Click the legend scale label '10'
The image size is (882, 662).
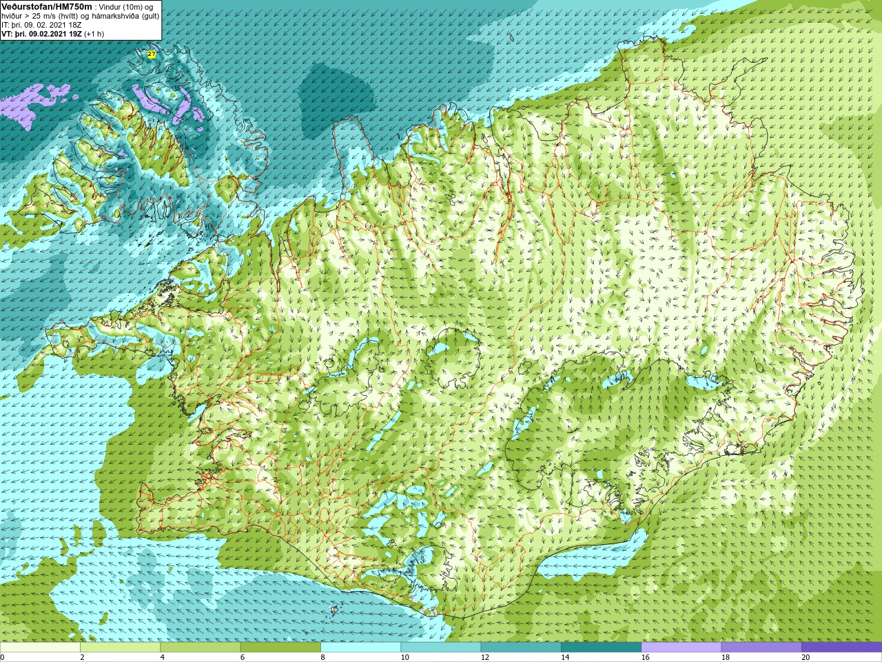coord(404,657)
